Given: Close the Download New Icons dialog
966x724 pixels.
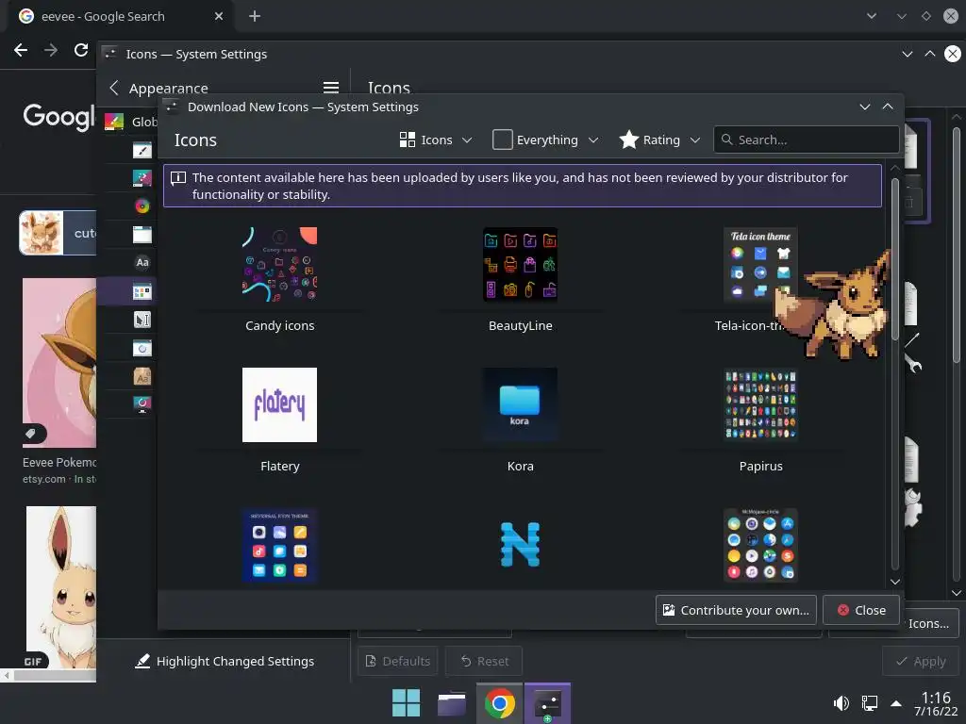Looking at the screenshot, I should tap(861, 610).
